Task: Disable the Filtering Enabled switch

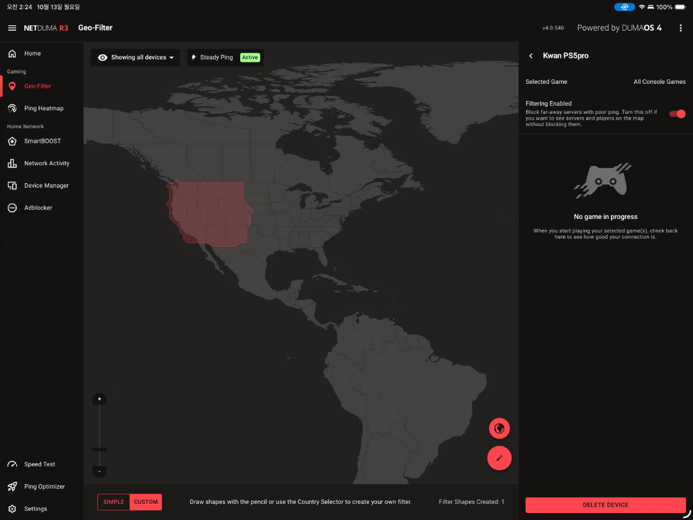Action: click(x=677, y=114)
